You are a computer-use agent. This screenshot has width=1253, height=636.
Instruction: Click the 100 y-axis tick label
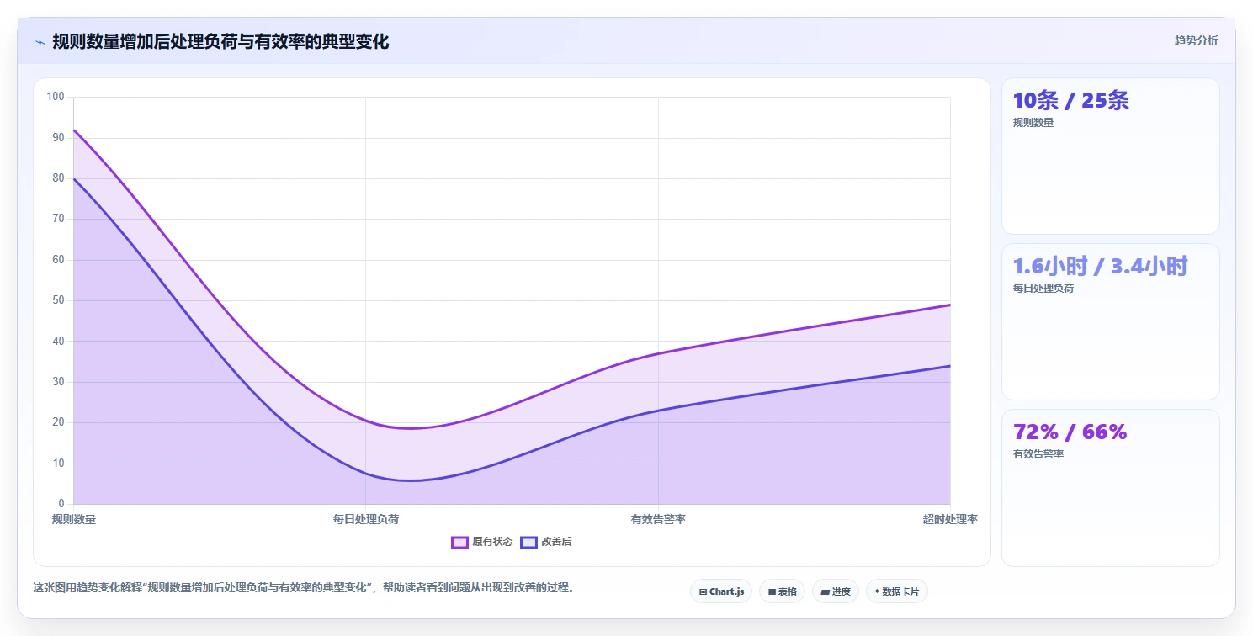(56, 97)
